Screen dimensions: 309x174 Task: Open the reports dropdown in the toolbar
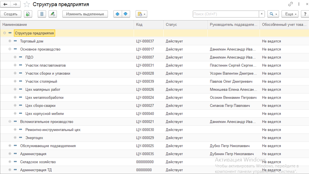click(x=141, y=14)
